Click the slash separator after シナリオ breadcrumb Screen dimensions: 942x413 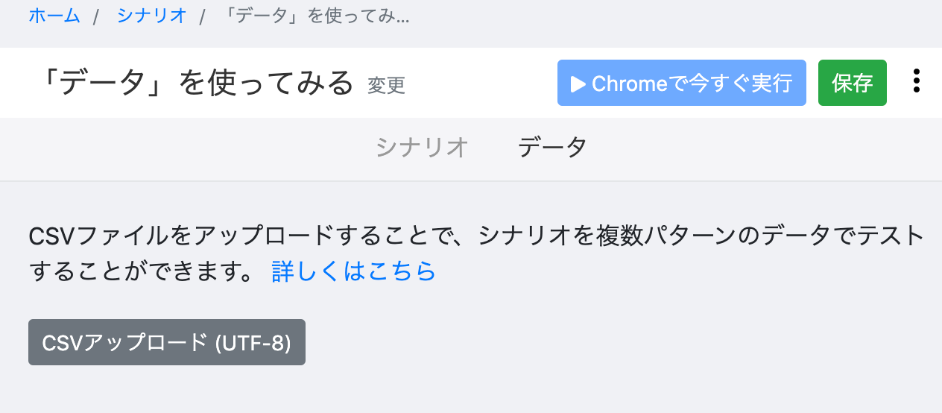202,16
